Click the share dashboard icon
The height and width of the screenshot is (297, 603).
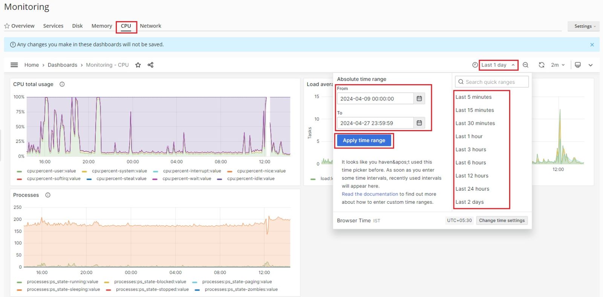[150, 65]
